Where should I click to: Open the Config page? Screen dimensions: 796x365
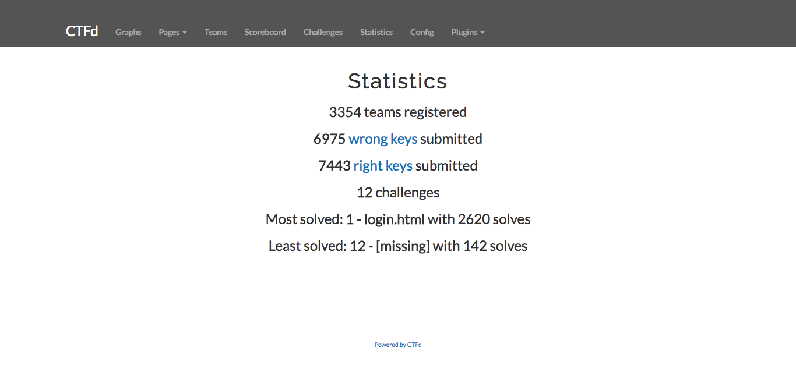422,32
